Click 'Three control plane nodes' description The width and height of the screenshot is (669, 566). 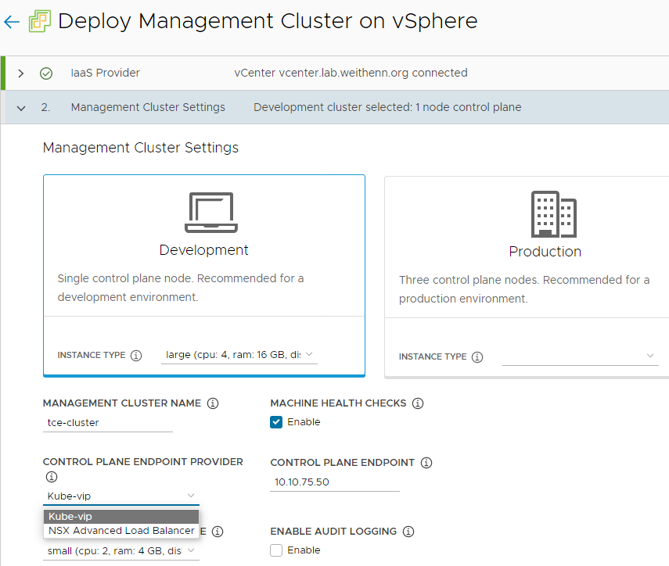(524, 289)
